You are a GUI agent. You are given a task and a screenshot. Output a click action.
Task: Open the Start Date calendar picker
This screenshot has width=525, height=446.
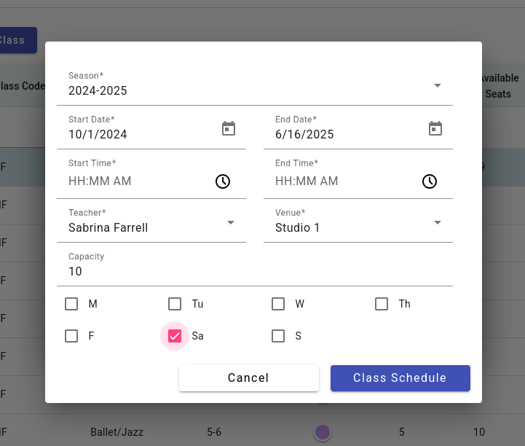point(229,129)
